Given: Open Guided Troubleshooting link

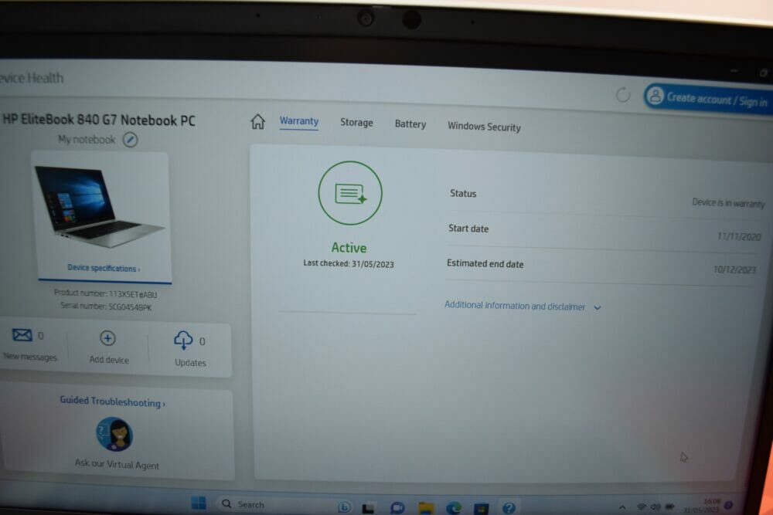Looking at the screenshot, I should pyautogui.click(x=112, y=401).
